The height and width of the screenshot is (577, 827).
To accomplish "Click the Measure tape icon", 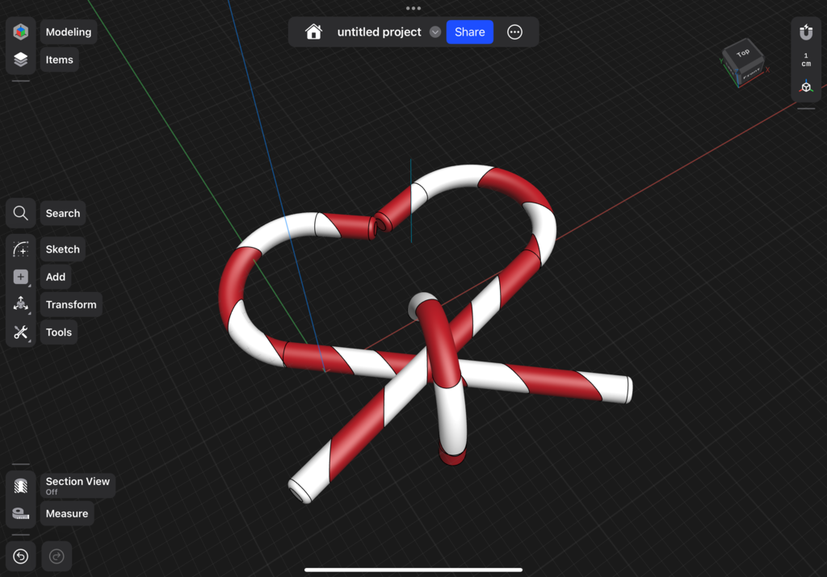I will click(x=20, y=513).
